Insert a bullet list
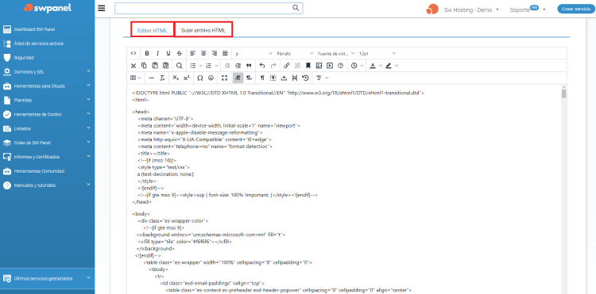Image resolution: width=596 pixels, height=294 pixels. pos(193,66)
